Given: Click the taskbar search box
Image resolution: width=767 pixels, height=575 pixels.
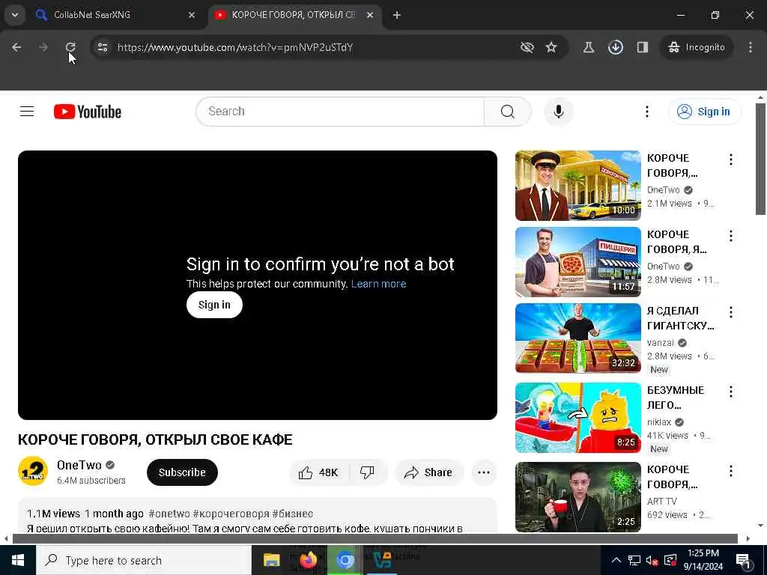Looking at the screenshot, I should pos(144,560).
